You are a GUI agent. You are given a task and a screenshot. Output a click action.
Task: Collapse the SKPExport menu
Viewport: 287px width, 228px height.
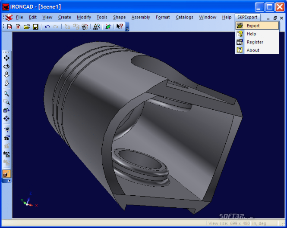pyautogui.click(x=247, y=17)
